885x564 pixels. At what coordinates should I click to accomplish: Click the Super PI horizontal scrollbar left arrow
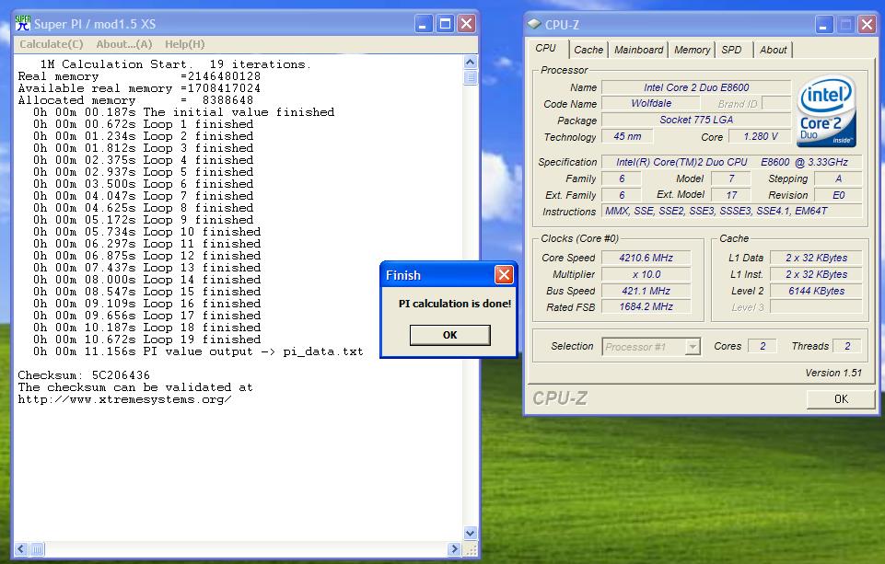point(21,548)
